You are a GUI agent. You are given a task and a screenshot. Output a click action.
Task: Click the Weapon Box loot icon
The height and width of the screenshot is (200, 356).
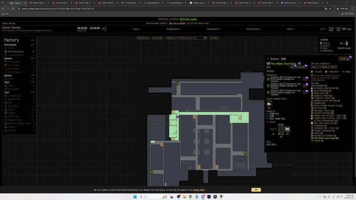[x=6, y=99]
